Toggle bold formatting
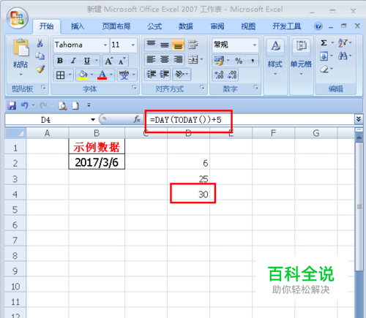The width and height of the screenshot is (366, 318). click(60, 61)
